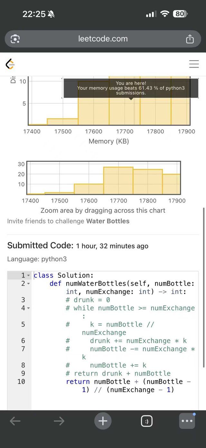Open a new tab with plus button
The image size is (206, 448).
pos(103,421)
